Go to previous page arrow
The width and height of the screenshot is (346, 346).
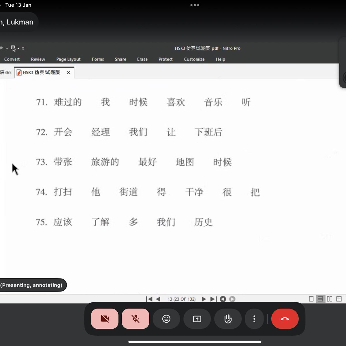click(158, 299)
